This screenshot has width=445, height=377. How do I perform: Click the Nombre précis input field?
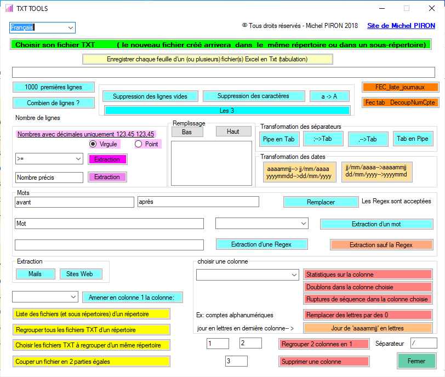(49, 178)
